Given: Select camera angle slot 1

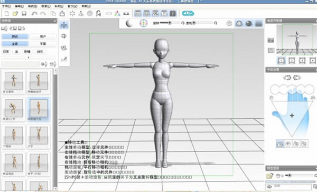Looking at the screenshot, I should [281, 60].
